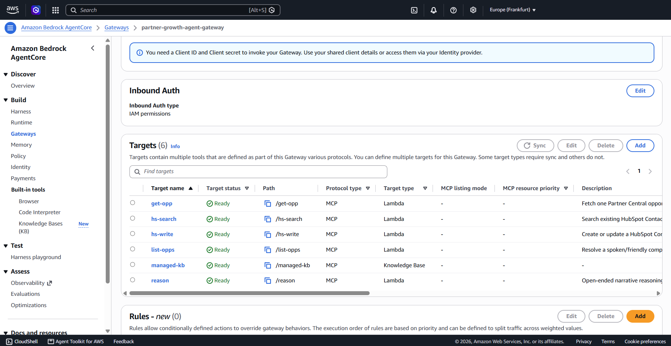Collapse the Assess navigation section
671x346 pixels.
[x=6, y=272]
